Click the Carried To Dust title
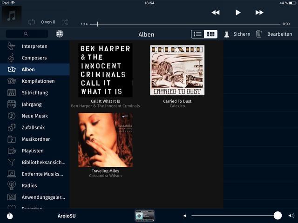The image size is (298, 223). coord(177,101)
